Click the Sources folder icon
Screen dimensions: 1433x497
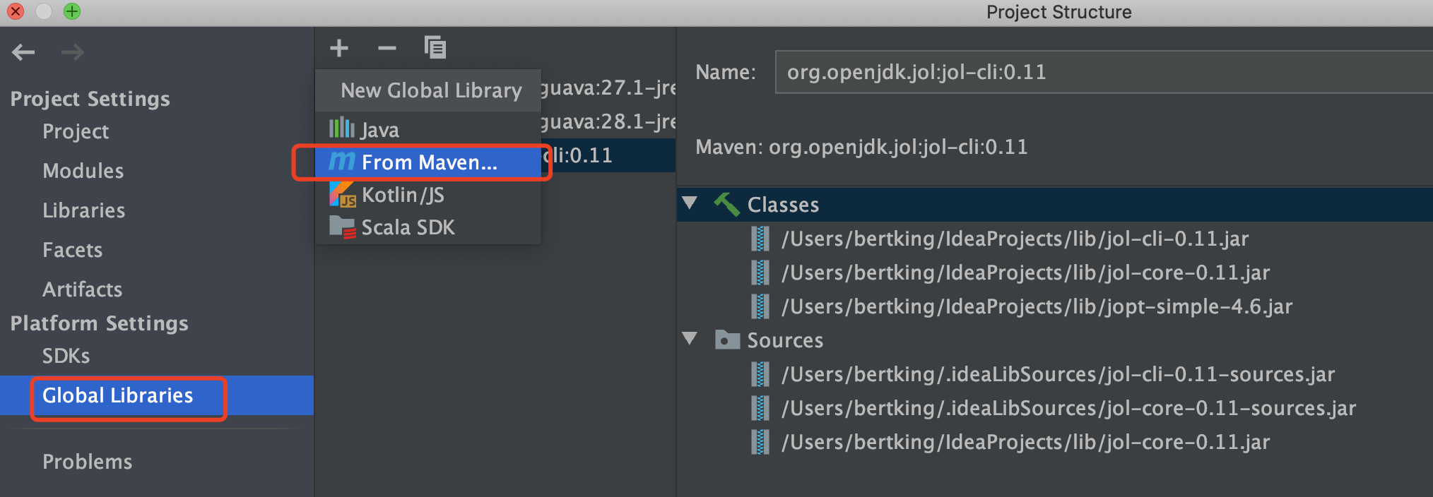click(727, 340)
